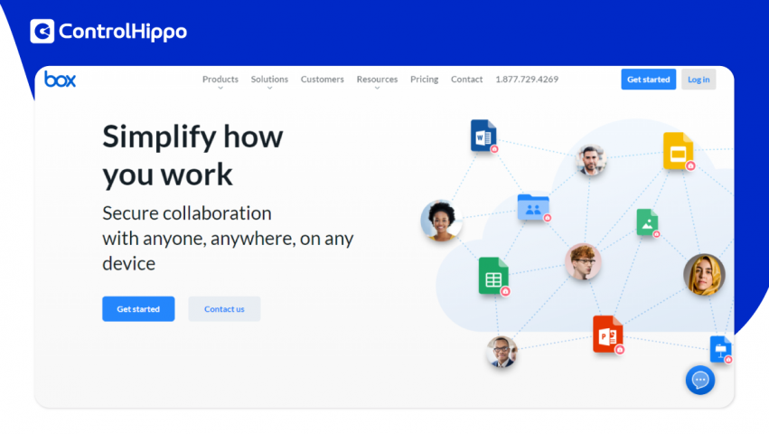
Task: Click the 1.877.729.4269 phone number
Action: (526, 80)
